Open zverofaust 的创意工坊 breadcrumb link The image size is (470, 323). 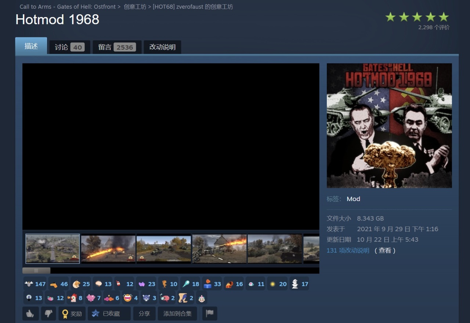point(193,7)
